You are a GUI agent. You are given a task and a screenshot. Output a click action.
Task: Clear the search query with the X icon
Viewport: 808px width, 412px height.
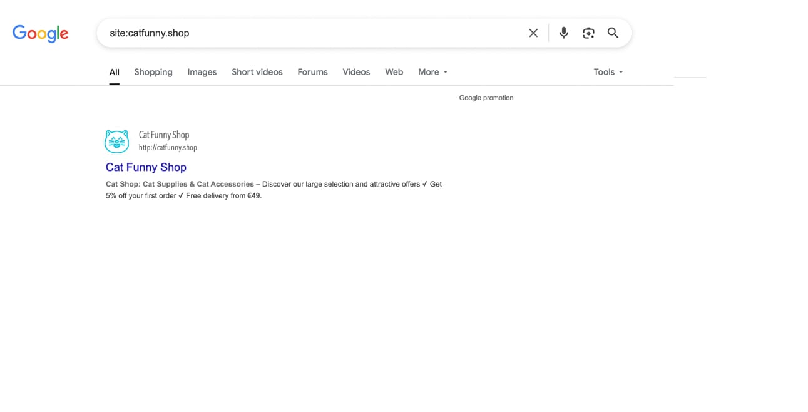coord(533,33)
